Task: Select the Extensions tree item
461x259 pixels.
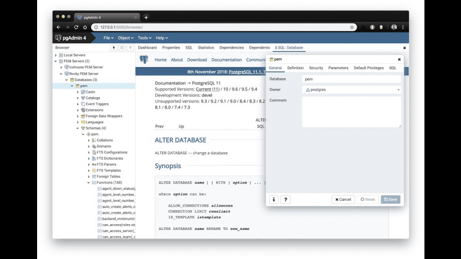Action: coord(94,110)
